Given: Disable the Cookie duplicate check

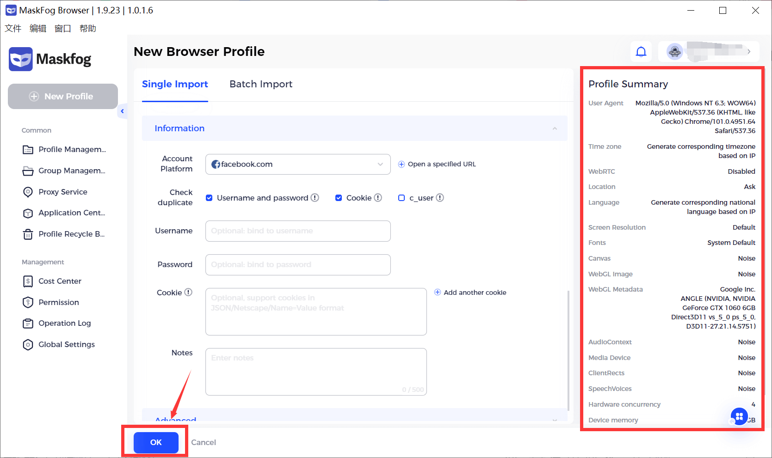Looking at the screenshot, I should point(339,197).
